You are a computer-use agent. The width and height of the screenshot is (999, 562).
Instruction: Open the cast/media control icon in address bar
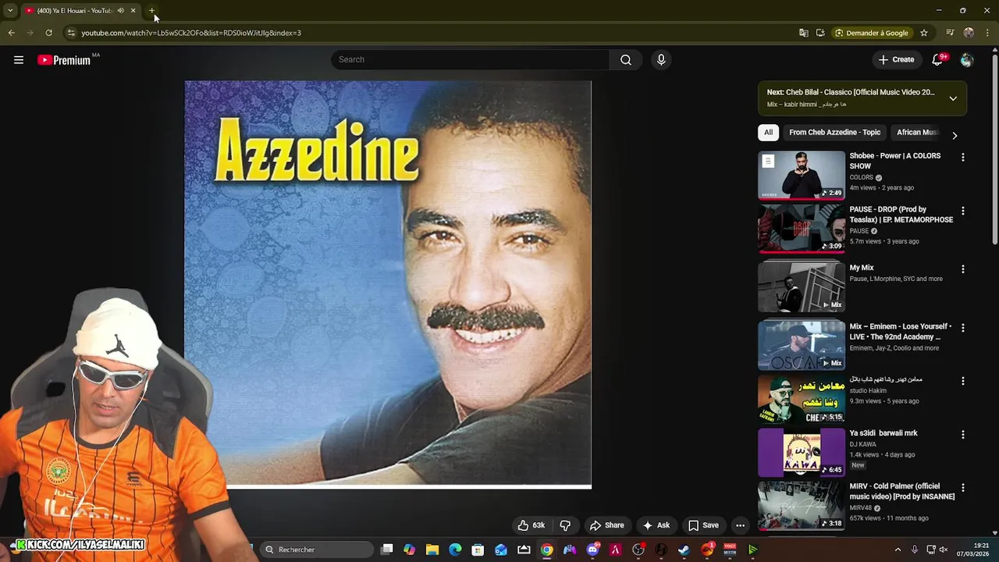click(820, 33)
